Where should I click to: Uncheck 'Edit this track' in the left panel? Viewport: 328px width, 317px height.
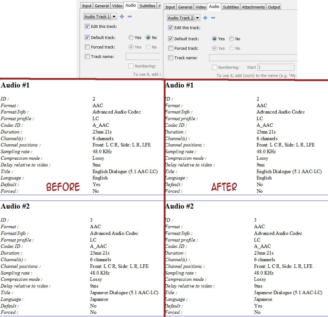(x=87, y=26)
